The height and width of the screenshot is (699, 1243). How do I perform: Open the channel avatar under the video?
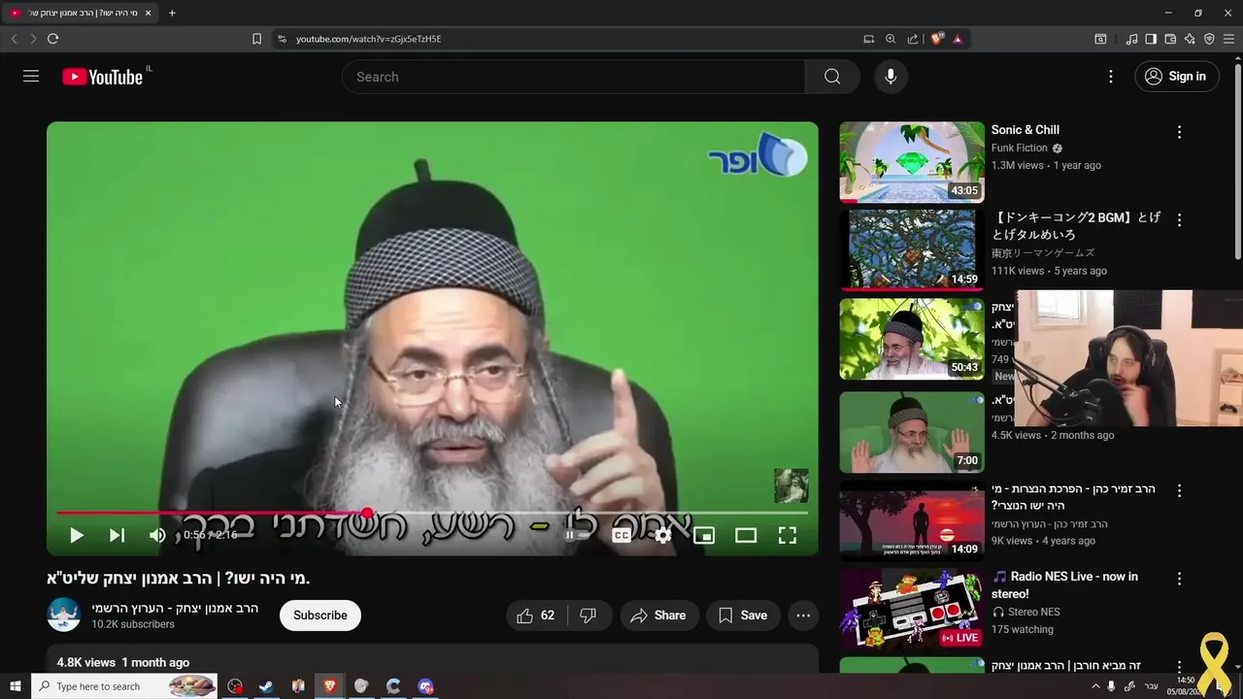pos(64,616)
